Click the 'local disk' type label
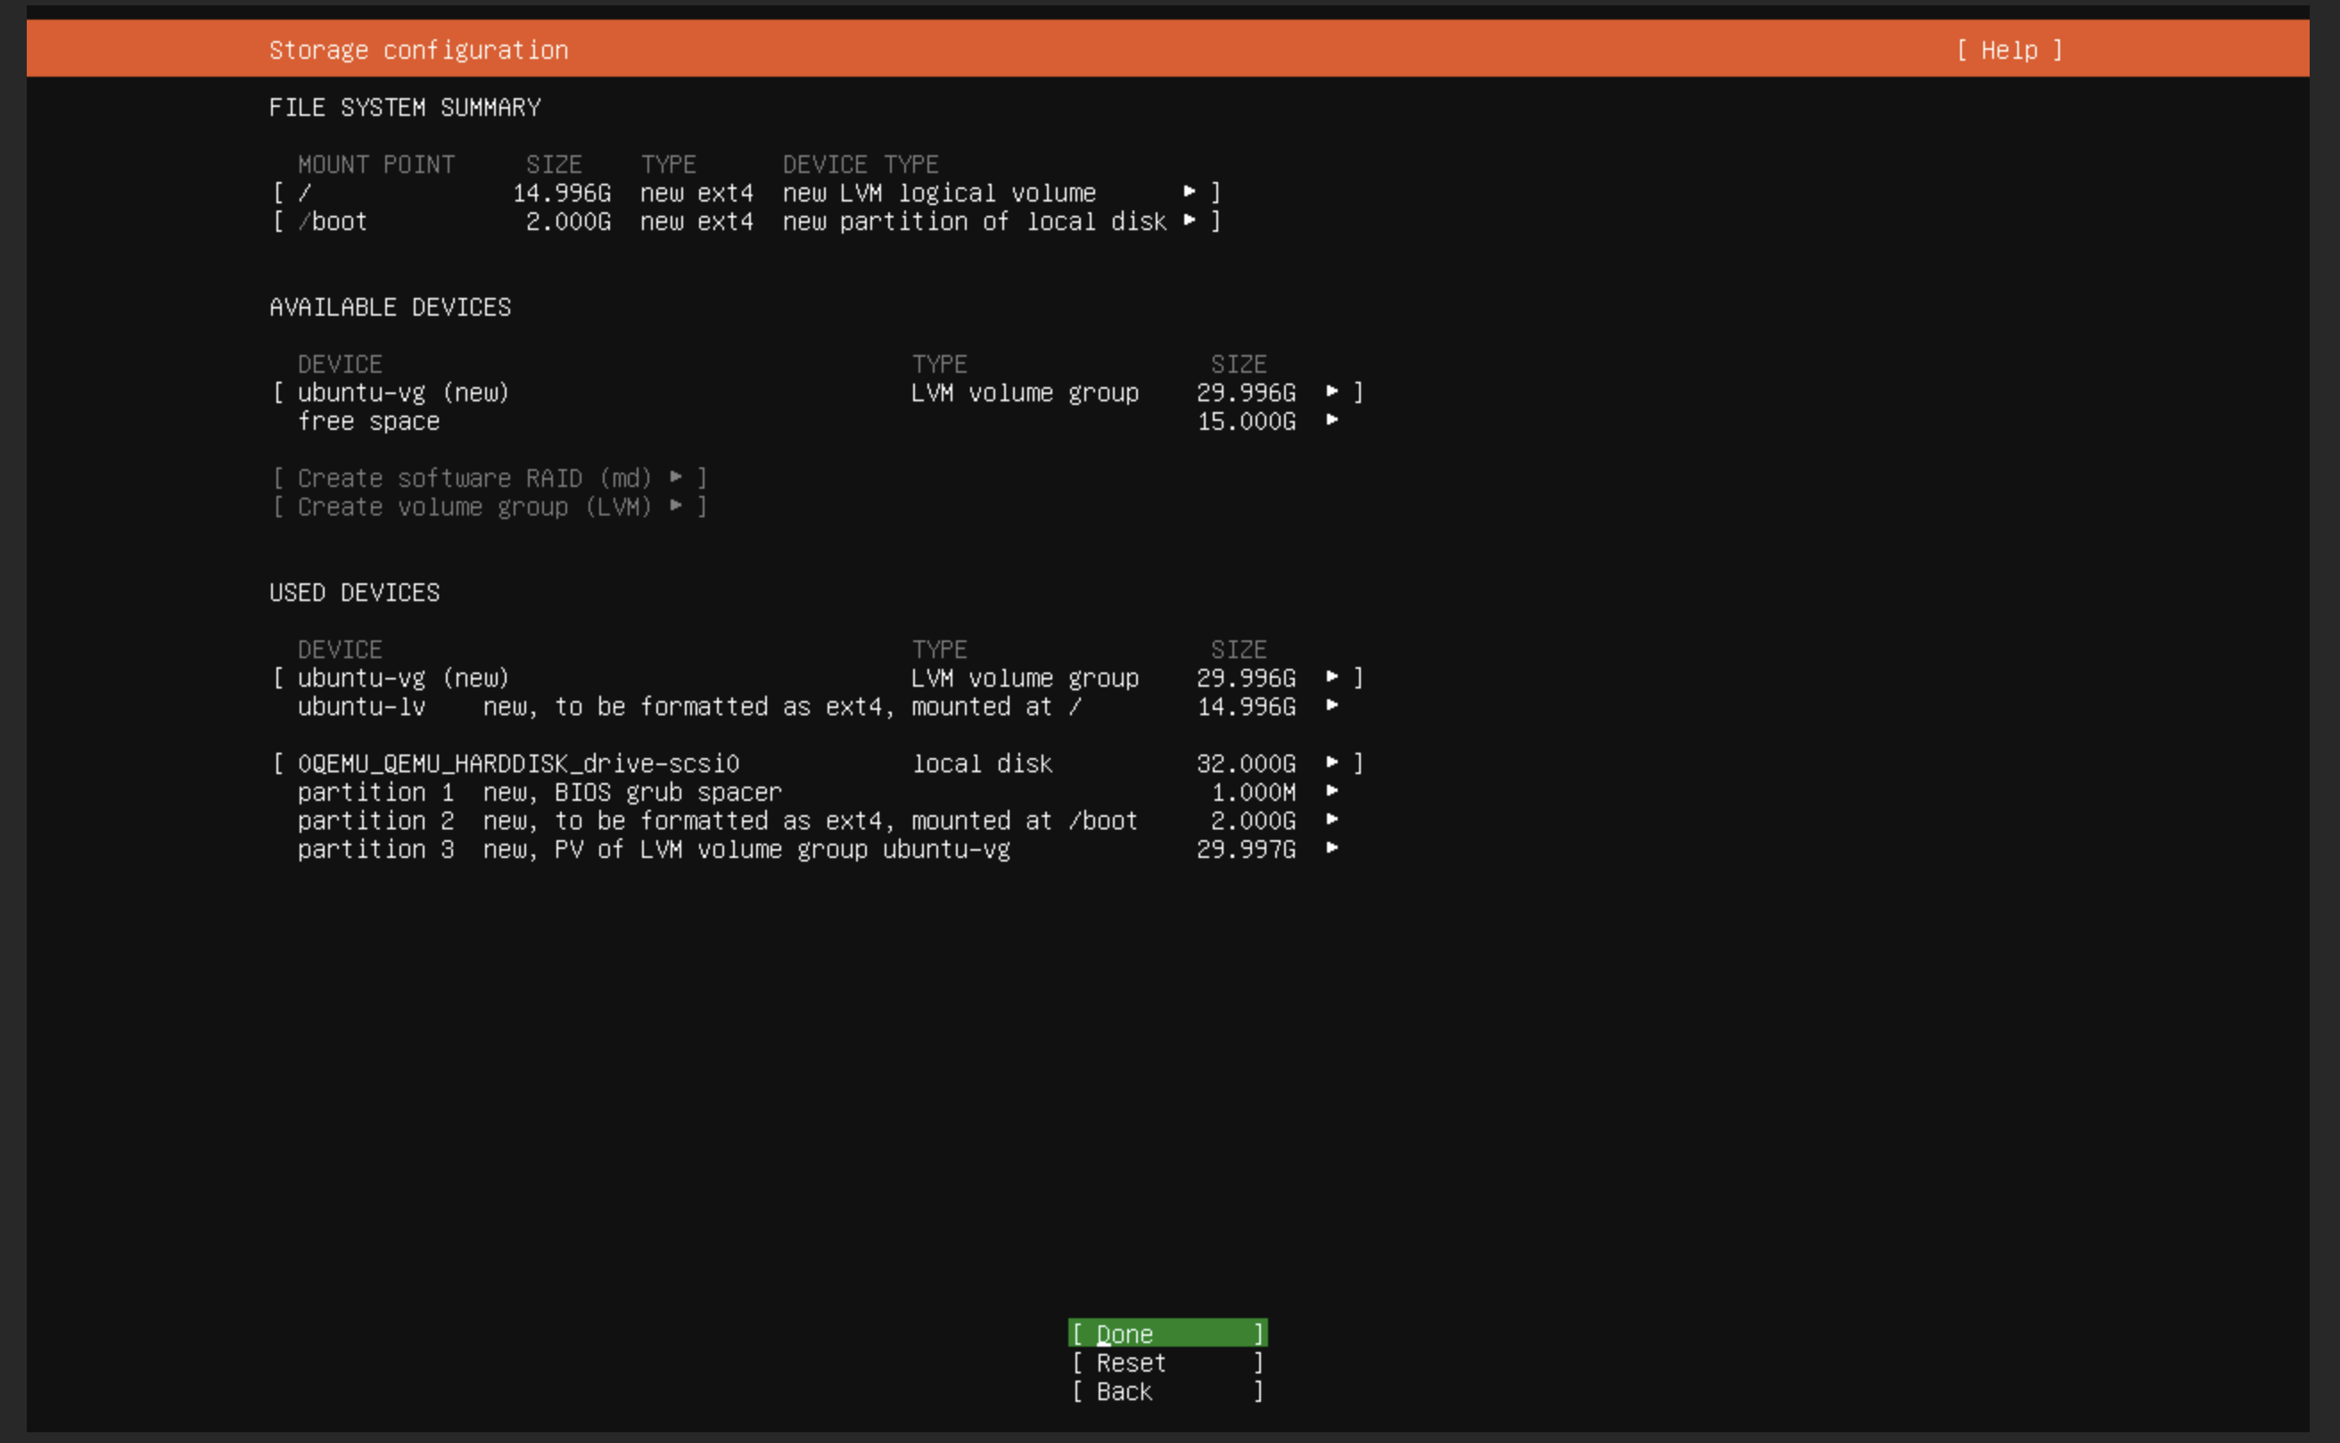The height and width of the screenshot is (1443, 2340). [982, 763]
